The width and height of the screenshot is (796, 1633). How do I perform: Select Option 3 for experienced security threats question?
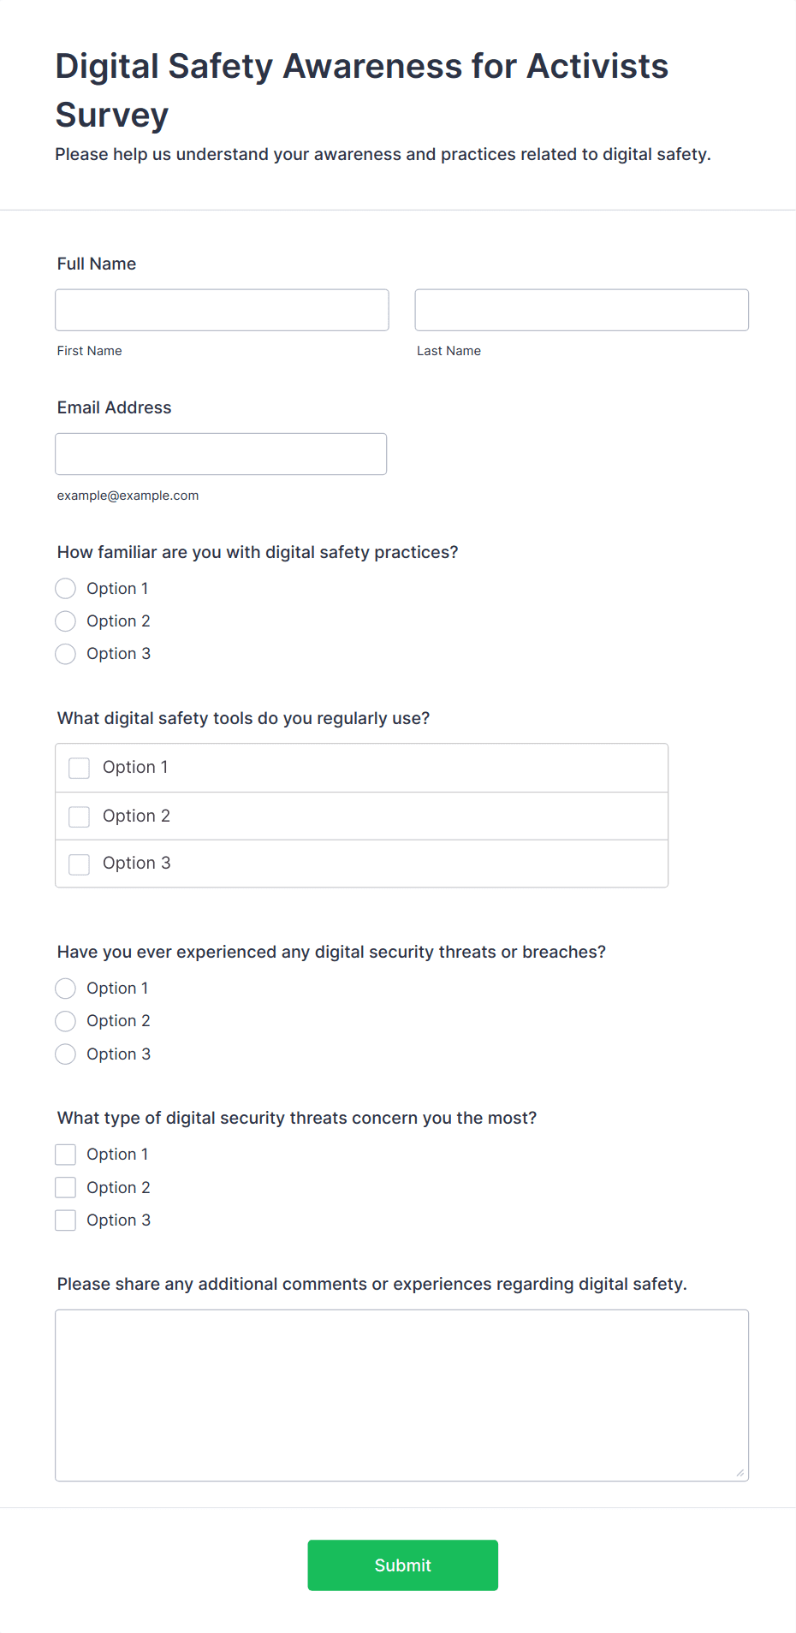[x=65, y=1054]
